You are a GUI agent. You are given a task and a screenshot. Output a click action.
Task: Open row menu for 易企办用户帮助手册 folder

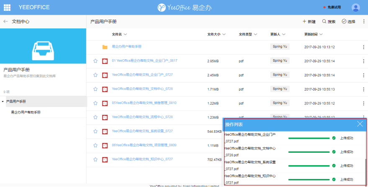tap(363, 47)
